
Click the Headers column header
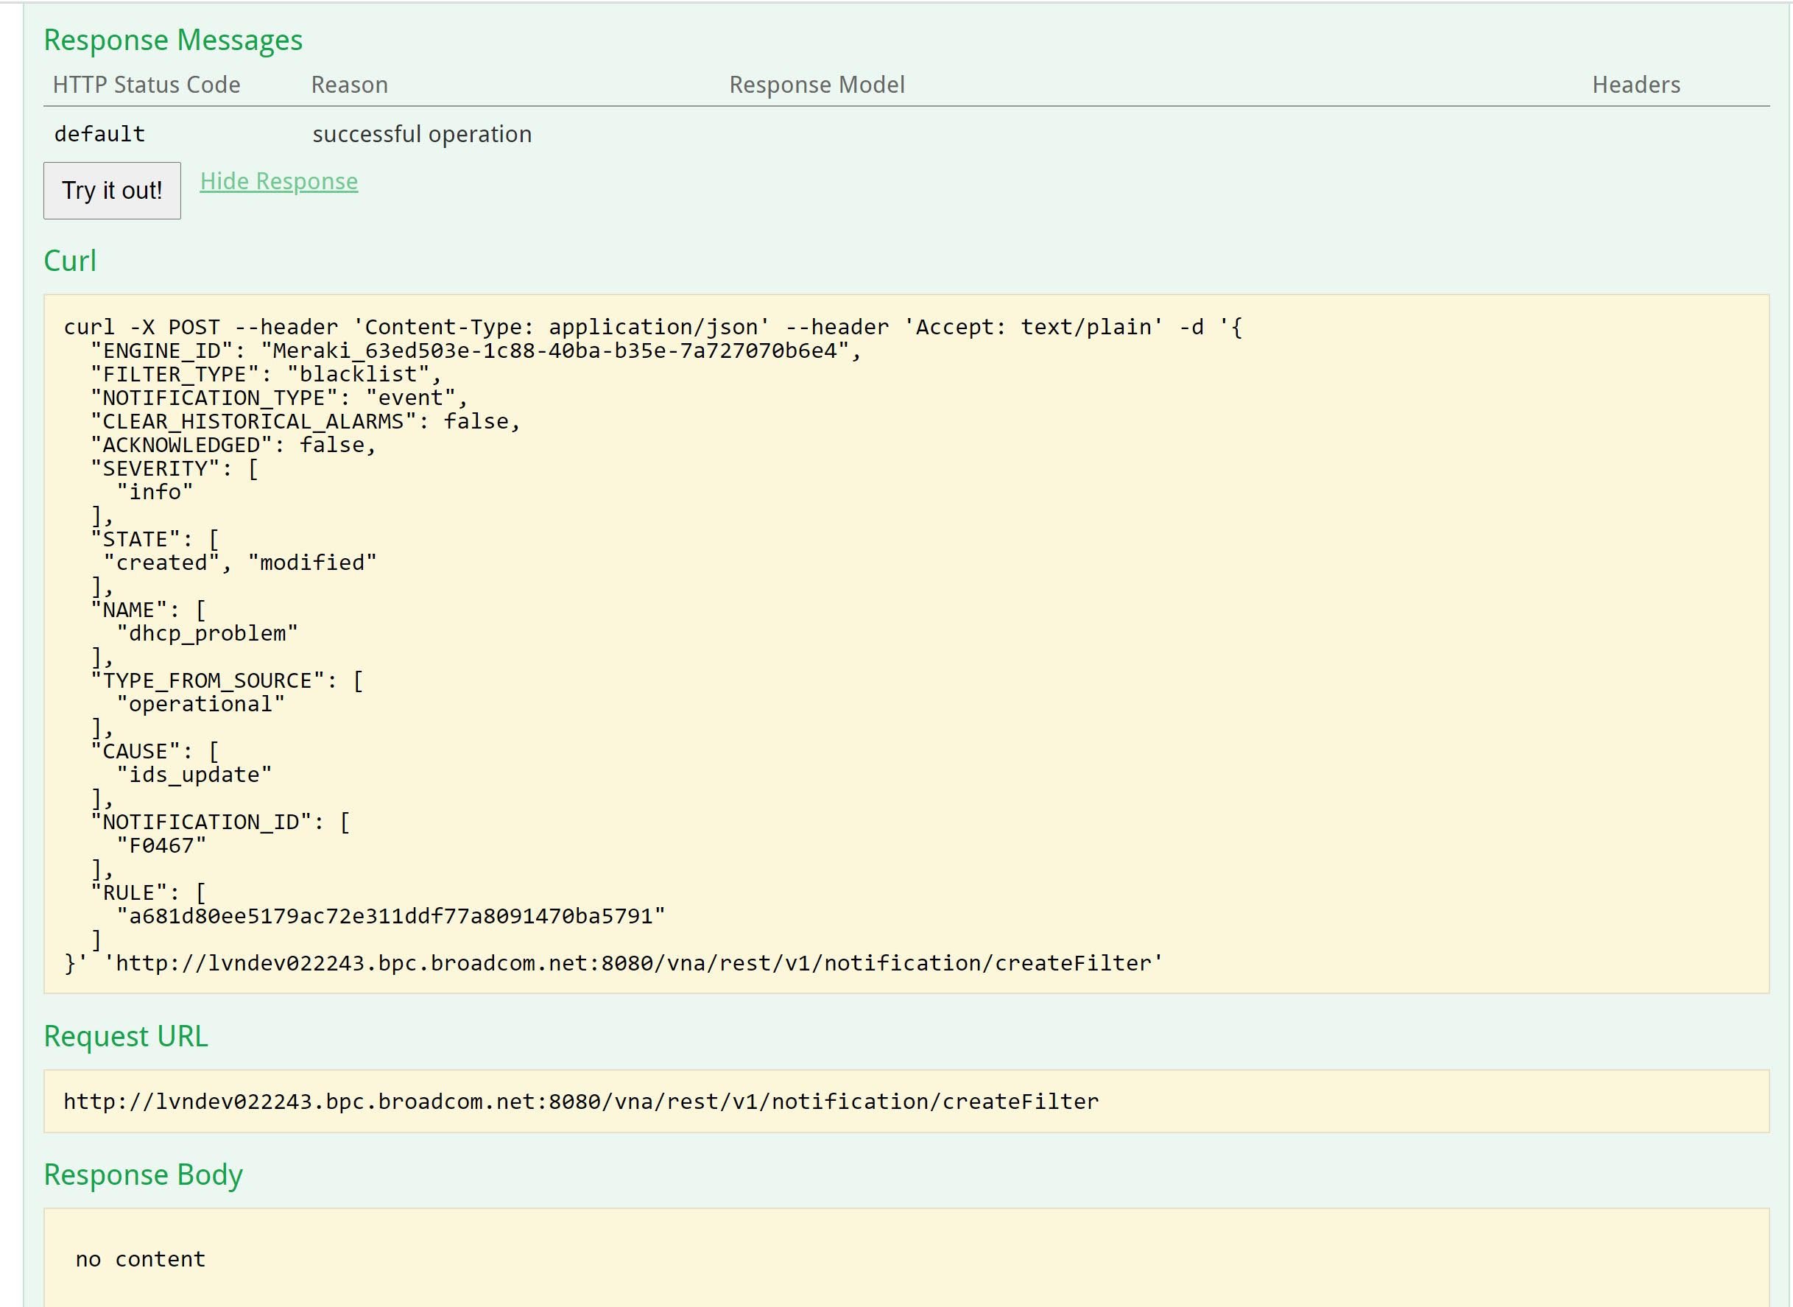pos(1635,85)
